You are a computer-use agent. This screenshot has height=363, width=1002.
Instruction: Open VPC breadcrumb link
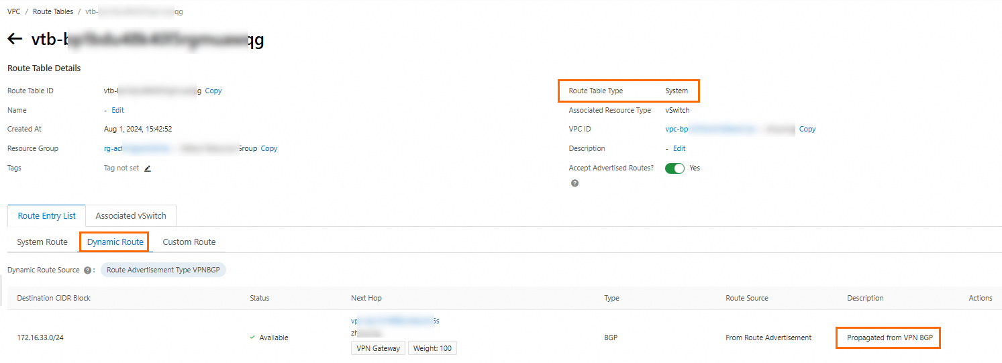13,11
